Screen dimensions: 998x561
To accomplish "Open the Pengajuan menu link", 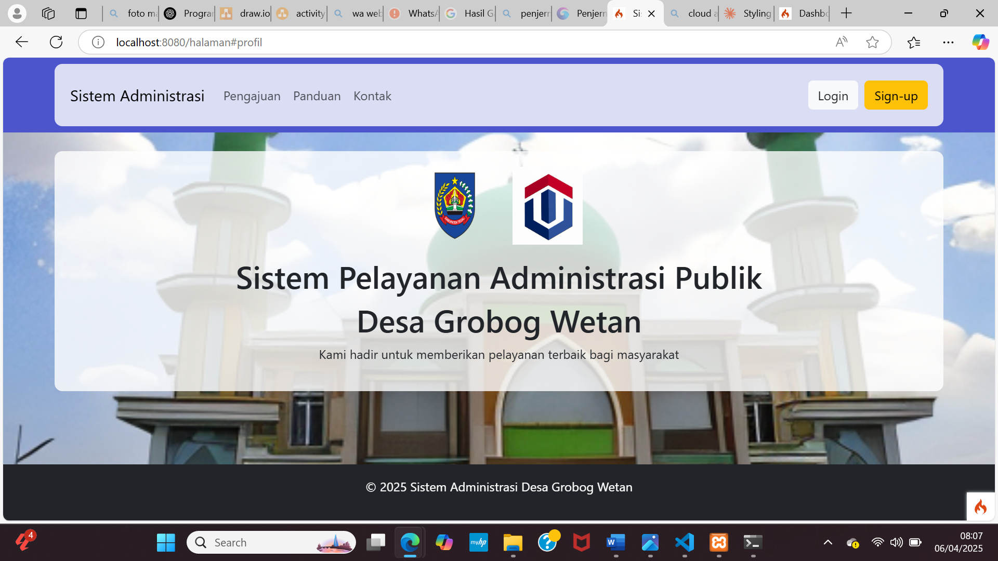I will point(252,96).
